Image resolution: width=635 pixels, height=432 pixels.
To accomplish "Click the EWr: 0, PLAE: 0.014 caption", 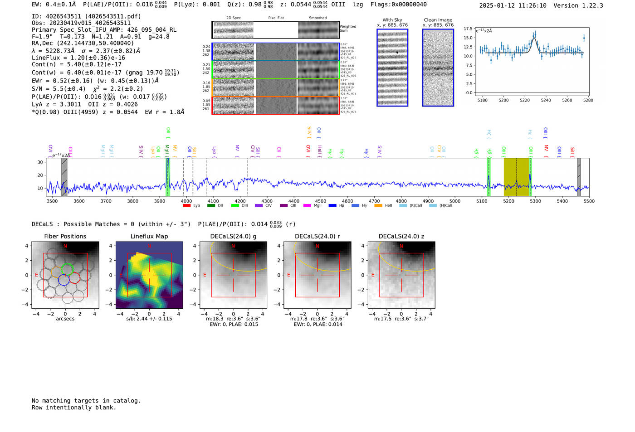I will [317, 325].
